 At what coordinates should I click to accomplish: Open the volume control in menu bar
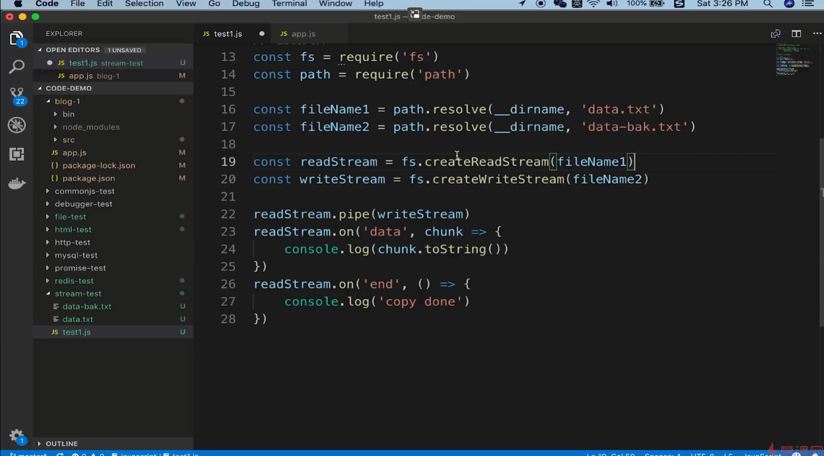pyautogui.click(x=612, y=4)
